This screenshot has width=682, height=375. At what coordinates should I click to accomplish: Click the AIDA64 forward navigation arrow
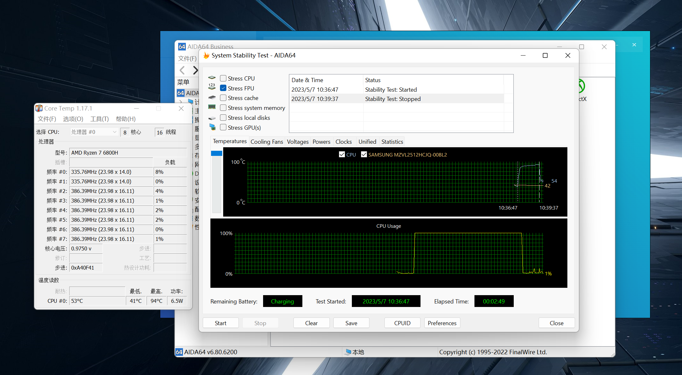coord(195,70)
